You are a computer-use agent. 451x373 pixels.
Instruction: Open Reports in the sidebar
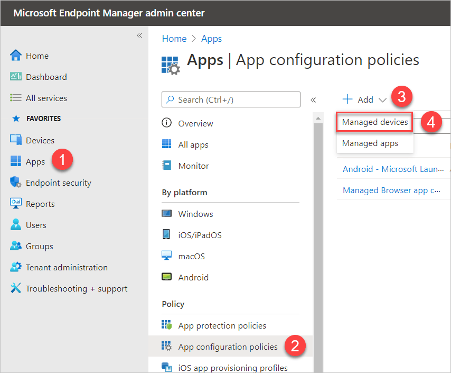(x=40, y=204)
